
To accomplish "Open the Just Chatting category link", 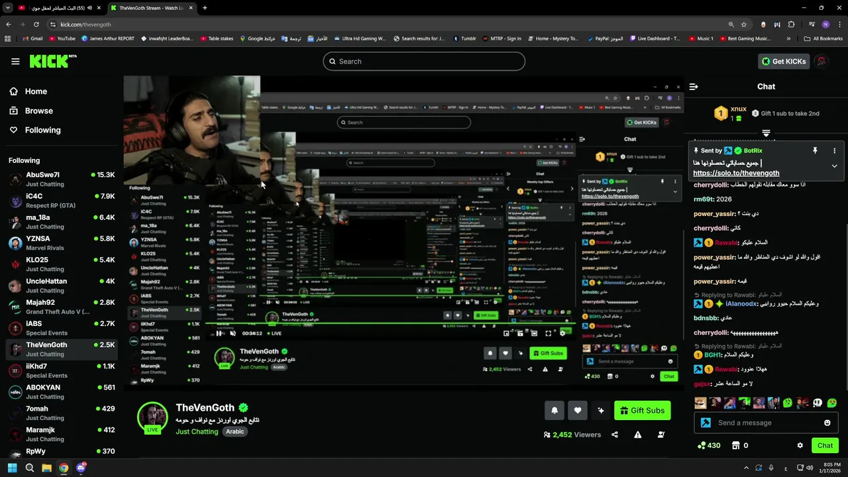I will click(x=197, y=431).
